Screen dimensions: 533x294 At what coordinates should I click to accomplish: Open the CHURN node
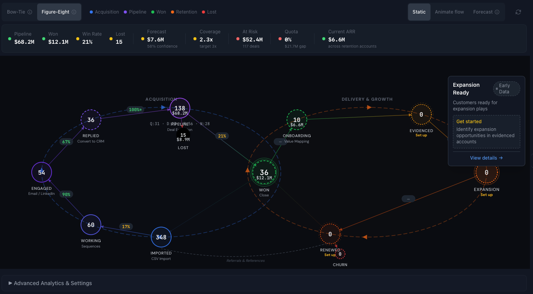(x=340, y=254)
